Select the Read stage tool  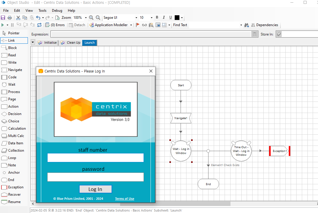[x=14, y=55]
